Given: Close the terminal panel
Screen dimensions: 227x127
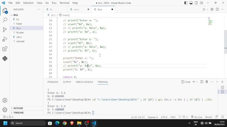Looking at the screenshot, I should pyautogui.click(x=222, y=82).
